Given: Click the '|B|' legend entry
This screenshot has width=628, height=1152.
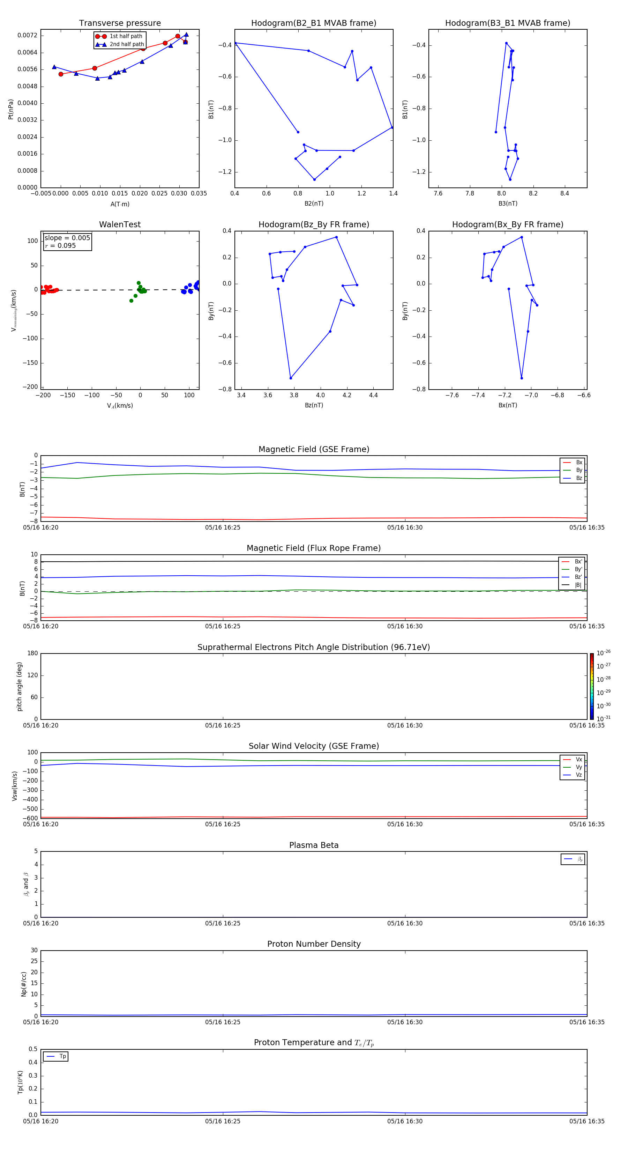Looking at the screenshot, I should tap(572, 585).
